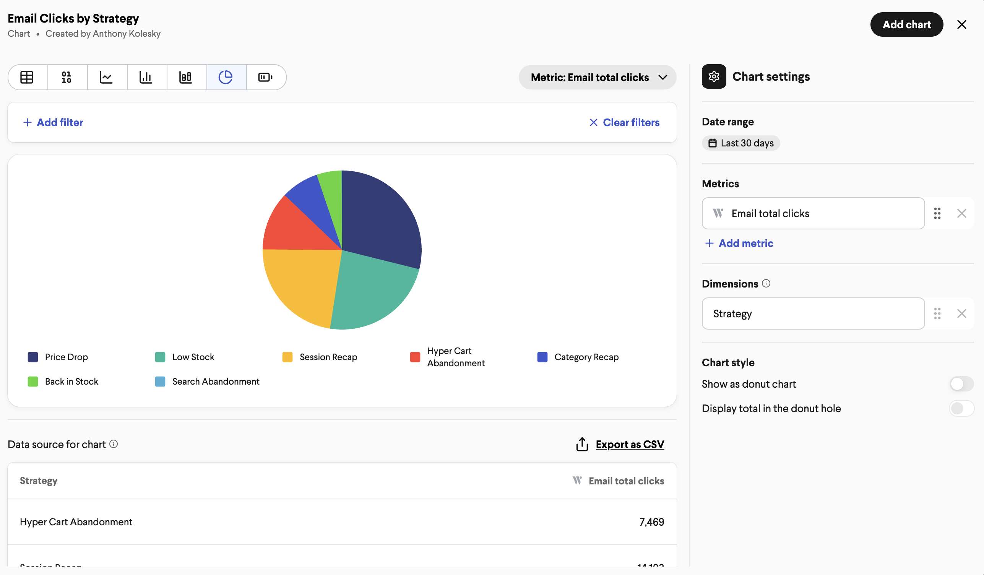Click the logo icon in table header
The width and height of the screenshot is (984, 575).
point(577,481)
